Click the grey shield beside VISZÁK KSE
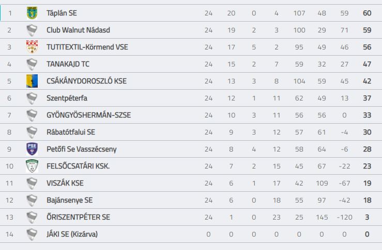Viewport: 382px width, 250px height. click(x=32, y=183)
